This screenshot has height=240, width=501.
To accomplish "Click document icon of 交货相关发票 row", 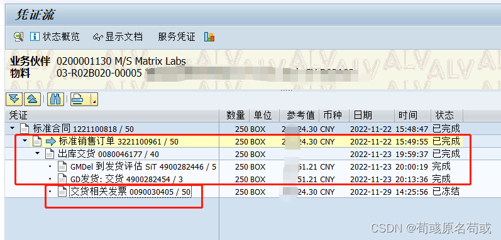I will click(62, 192).
